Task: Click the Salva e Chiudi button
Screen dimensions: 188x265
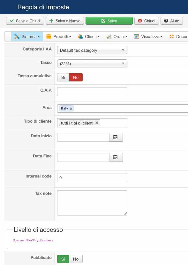Action: click(x=25, y=21)
